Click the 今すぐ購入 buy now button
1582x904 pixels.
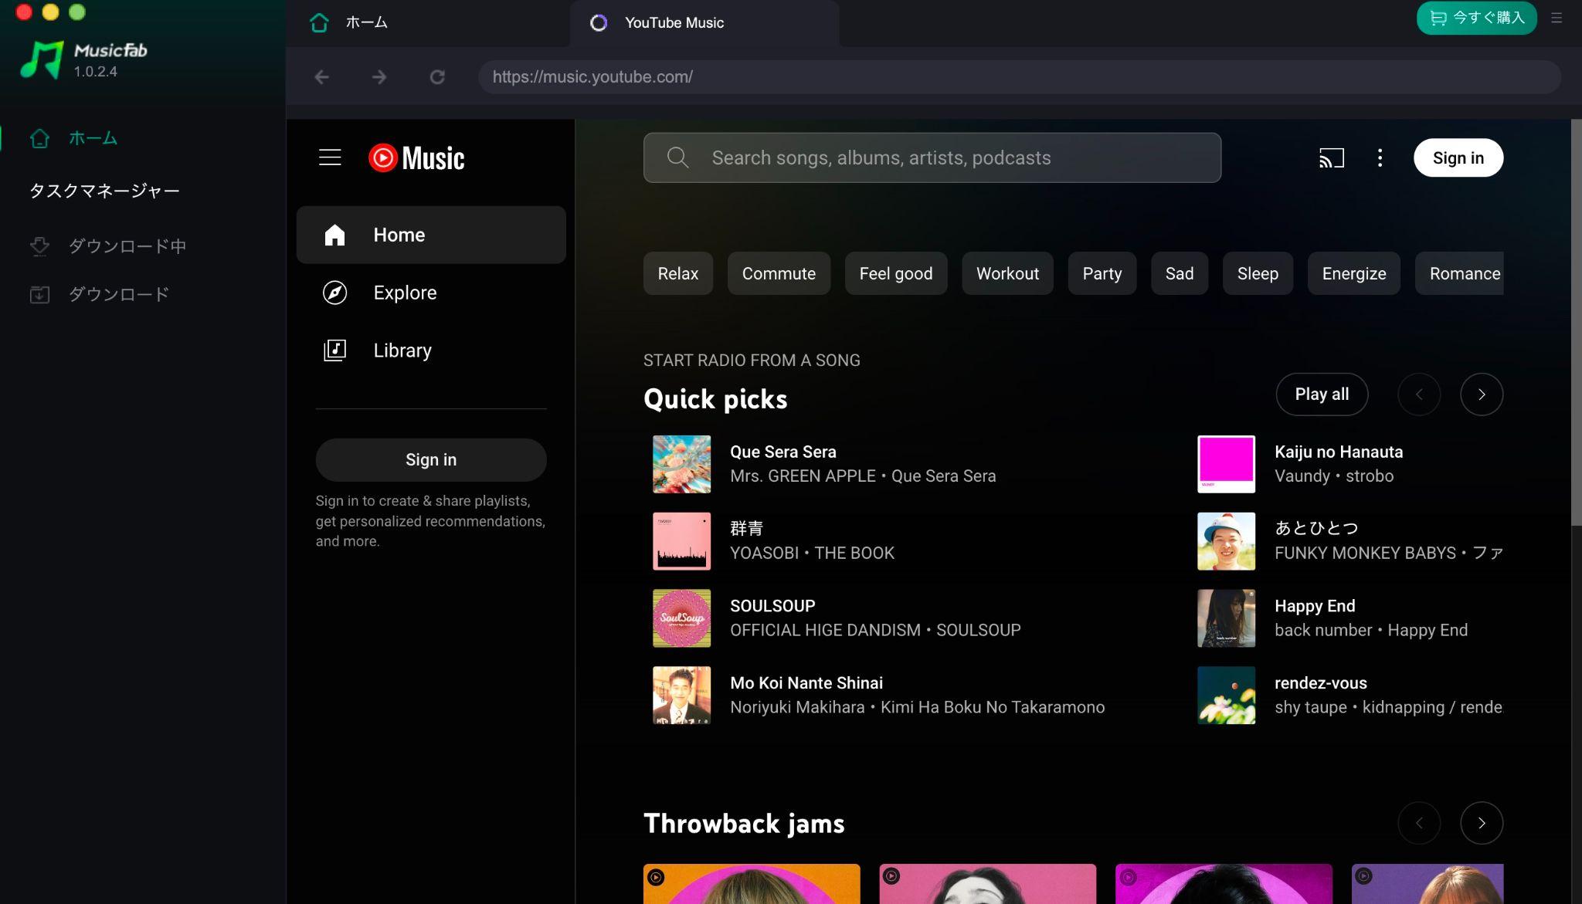point(1476,18)
